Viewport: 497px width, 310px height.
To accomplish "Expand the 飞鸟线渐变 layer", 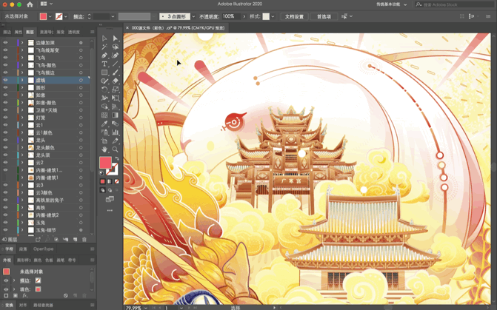I will tap(22, 50).
